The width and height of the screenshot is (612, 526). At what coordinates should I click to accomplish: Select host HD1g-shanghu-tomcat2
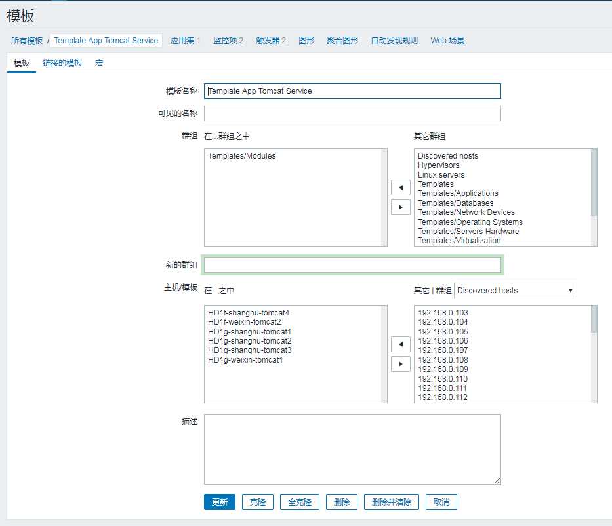point(249,341)
